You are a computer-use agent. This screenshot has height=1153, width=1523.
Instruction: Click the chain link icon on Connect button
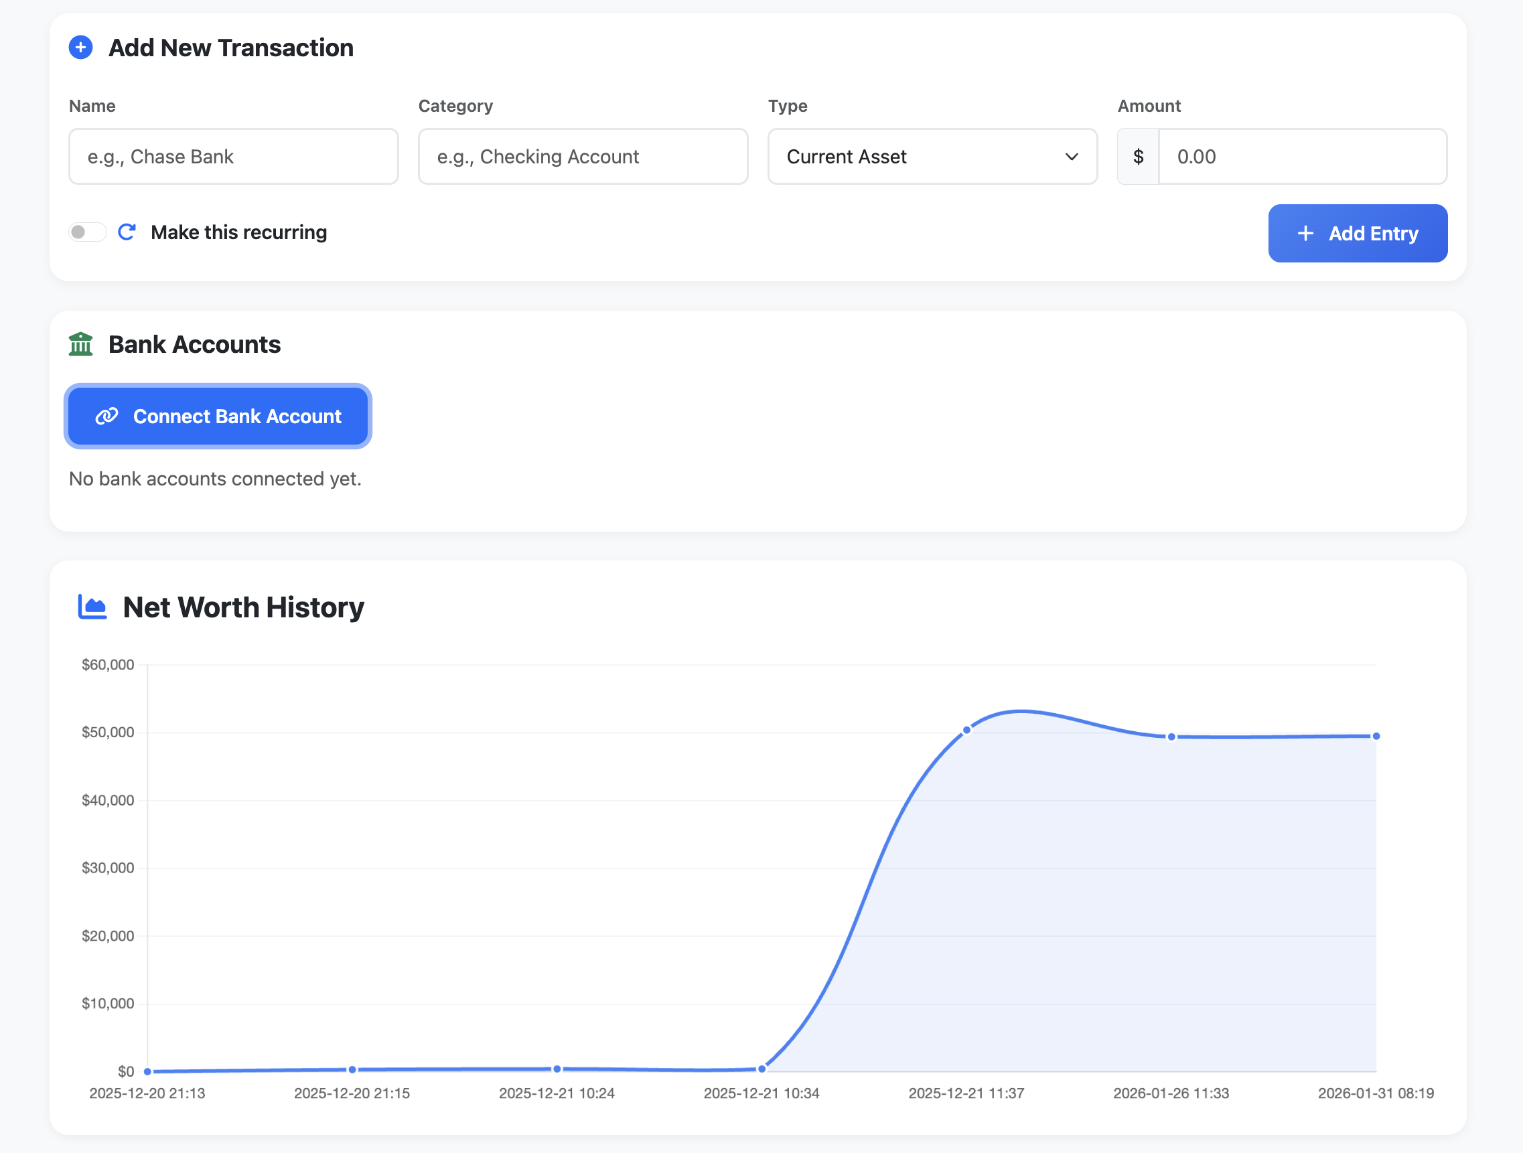[x=106, y=416]
